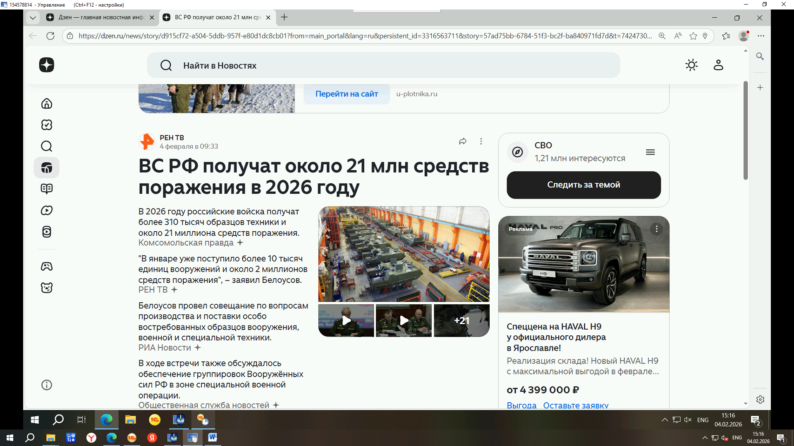Screen dimensions: 794x446
Task: Click the share arrow icon on article
Action: click(x=462, y=141)
